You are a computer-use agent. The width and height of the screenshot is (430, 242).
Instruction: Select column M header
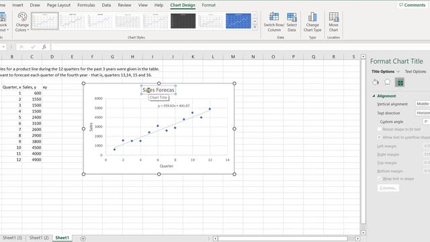[233, 56]
